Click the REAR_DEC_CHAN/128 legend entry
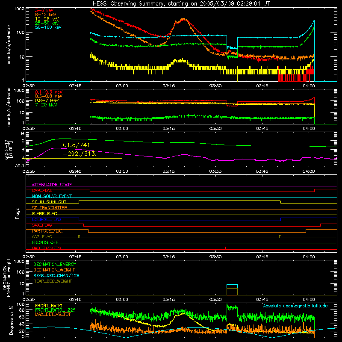Screen dimensions: 342x342 coord(56,275)
